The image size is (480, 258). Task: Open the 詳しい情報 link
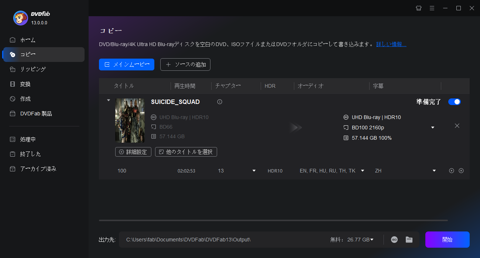(x=391, y=44)
